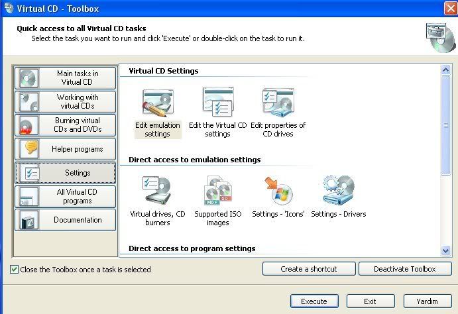The height and width of the screenshot is (314, 458).
Task: Open Edit the Virtual CD settings icon
Action: click(218, 102)
